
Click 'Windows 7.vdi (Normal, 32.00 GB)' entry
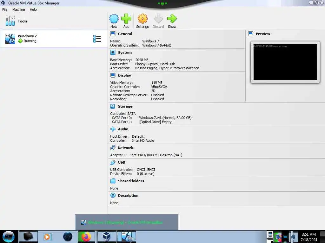click(165, 118)
